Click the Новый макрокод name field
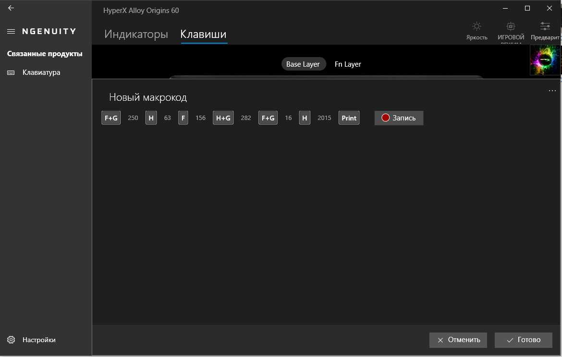Viewport: 562px width, 357px height. pyautogui.click(x=148, y=97)
